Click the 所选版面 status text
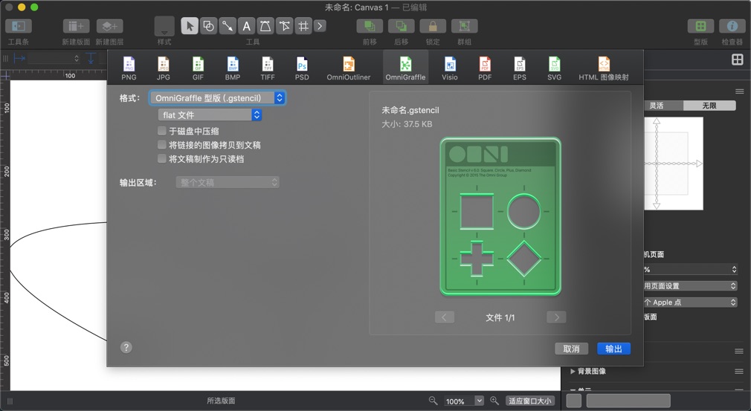This screenshot has height=411, width=751. (221, 401)
